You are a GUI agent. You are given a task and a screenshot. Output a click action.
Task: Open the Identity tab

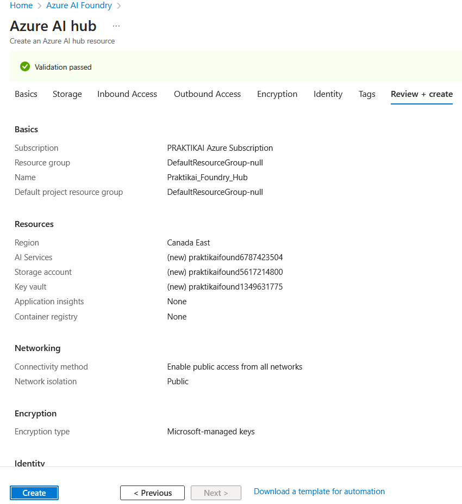(328, 94)
